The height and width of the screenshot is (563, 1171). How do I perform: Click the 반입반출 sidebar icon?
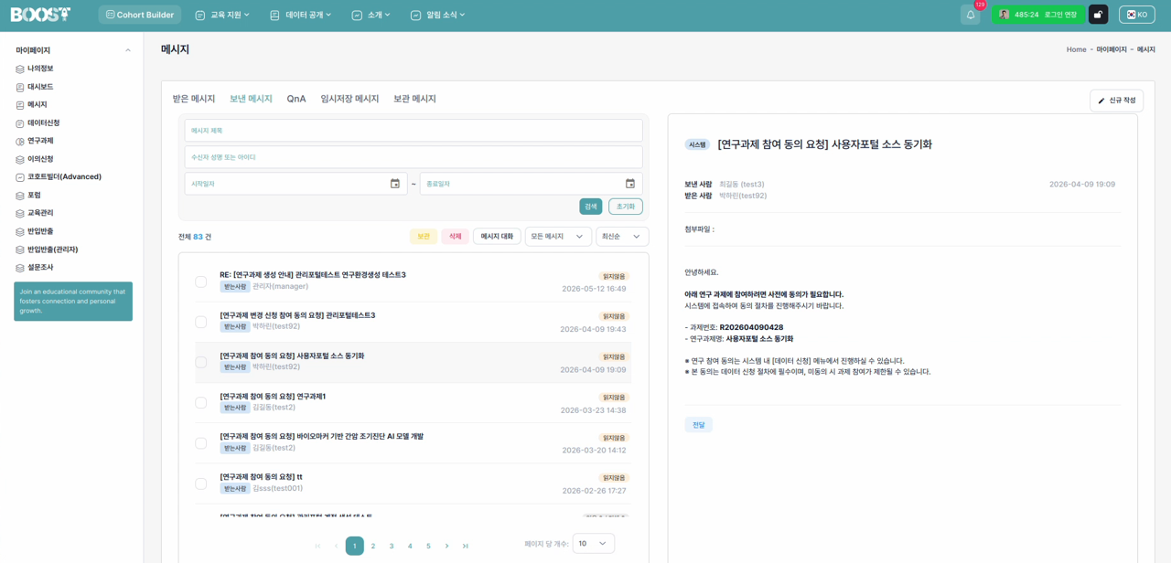pos(20,232)
